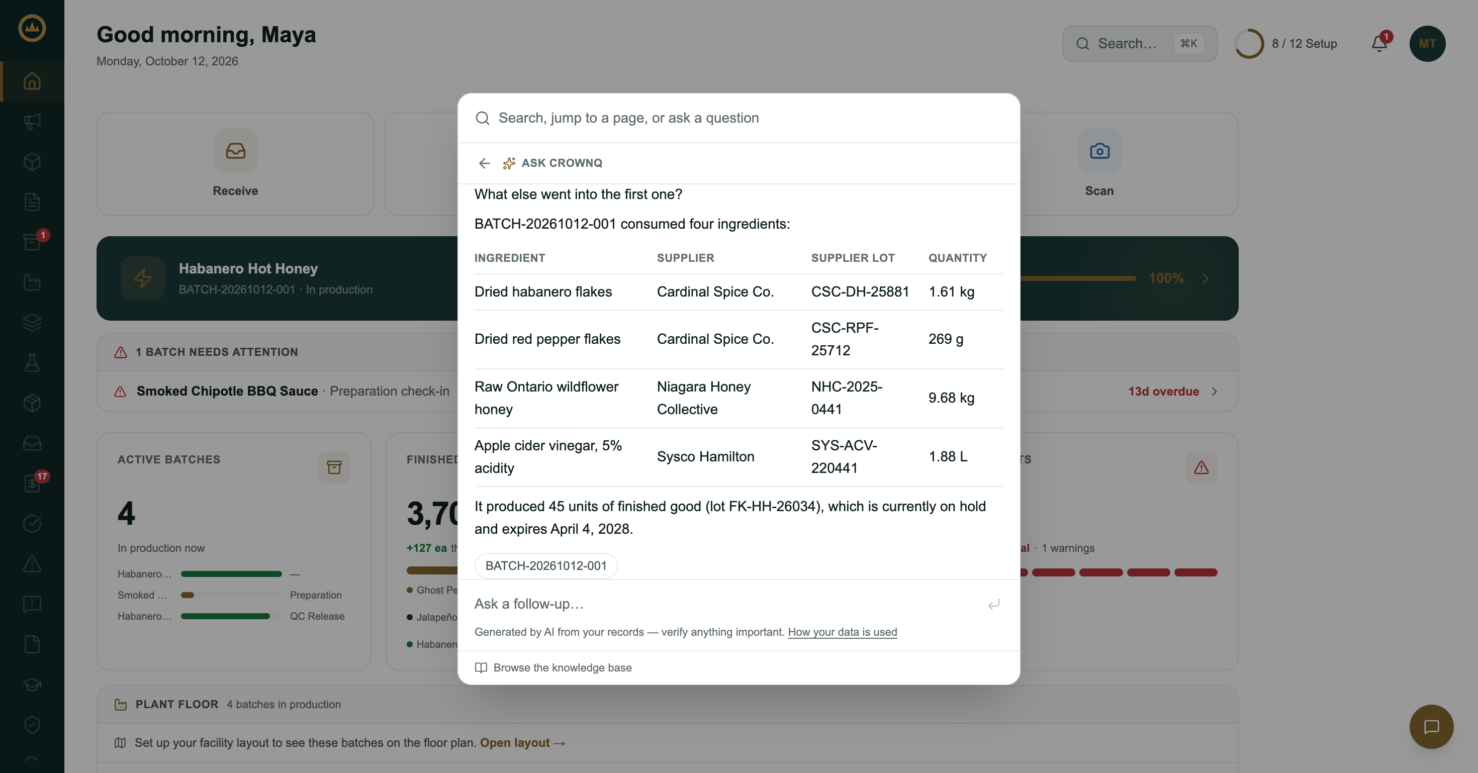Open sidebar invoice icon with badge 17
This screenshot has width=1478, height=773.
click(x=32, y=484)
